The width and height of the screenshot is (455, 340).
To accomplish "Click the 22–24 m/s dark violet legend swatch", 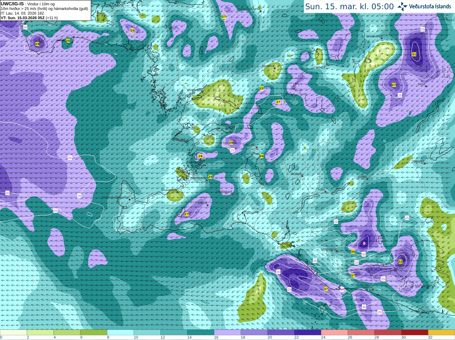I will [308, 332].
